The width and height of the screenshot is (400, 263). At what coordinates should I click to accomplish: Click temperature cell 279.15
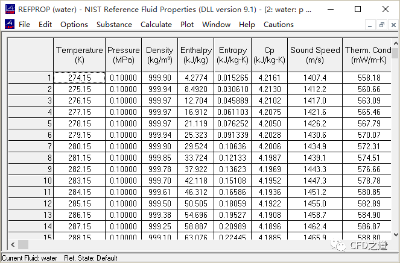pos(80,135)
